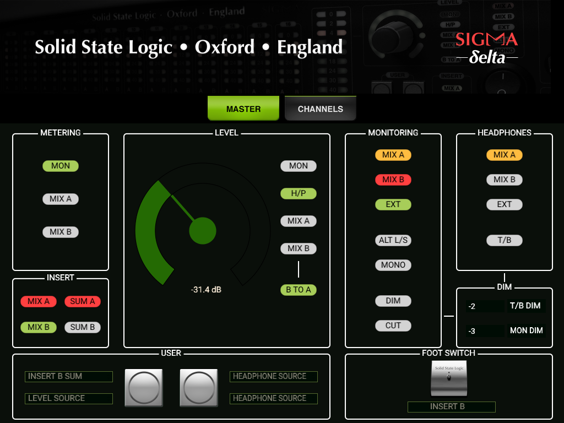Toggle SUM B insert button
564x423 pixels.
tap(83, 327)
